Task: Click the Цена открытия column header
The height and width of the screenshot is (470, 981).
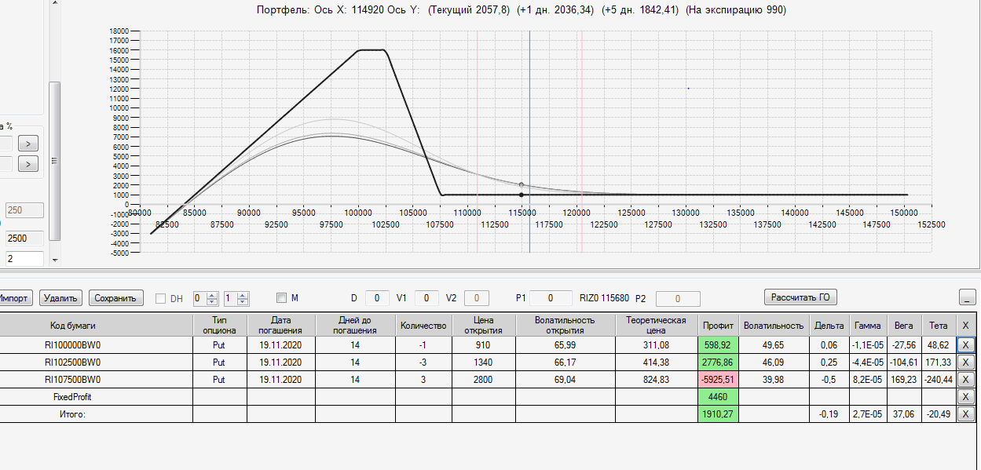Action: click(483, 325)
